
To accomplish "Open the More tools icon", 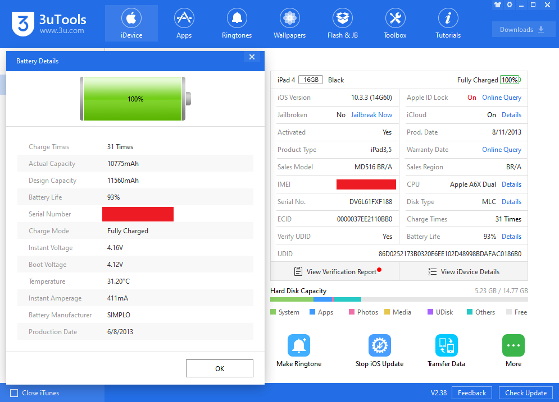I will pos(513,350).
